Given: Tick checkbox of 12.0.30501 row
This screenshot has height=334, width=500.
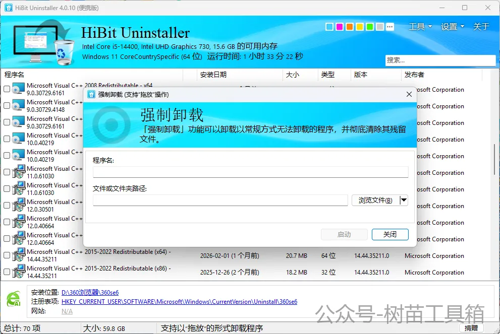Looking at the screenshot, I should pos(7,206).
